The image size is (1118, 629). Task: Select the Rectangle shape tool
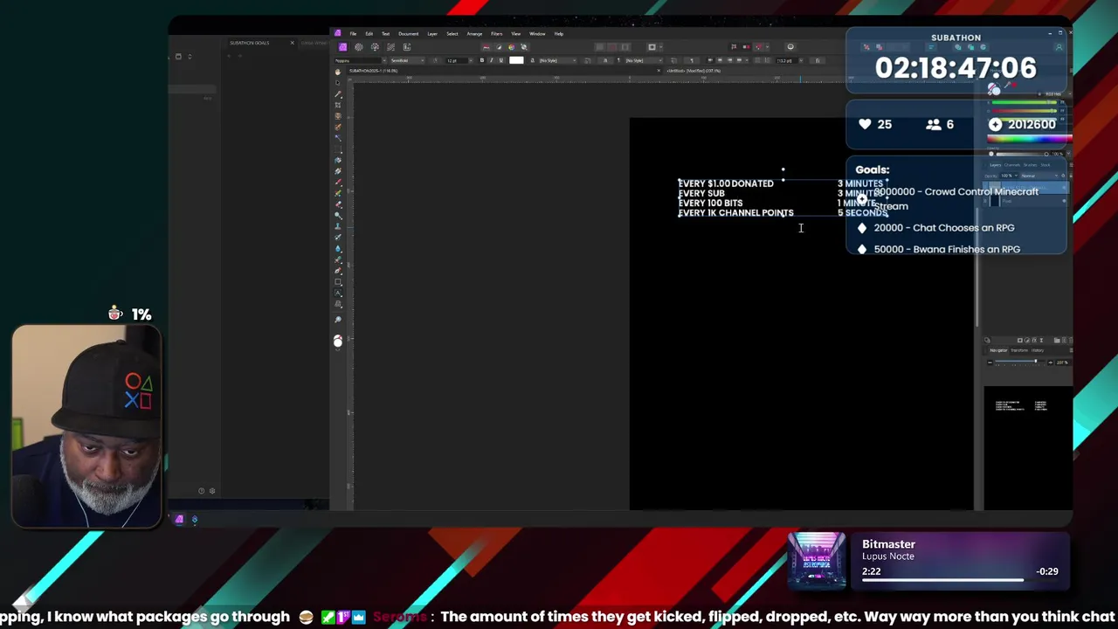[338, 281]
